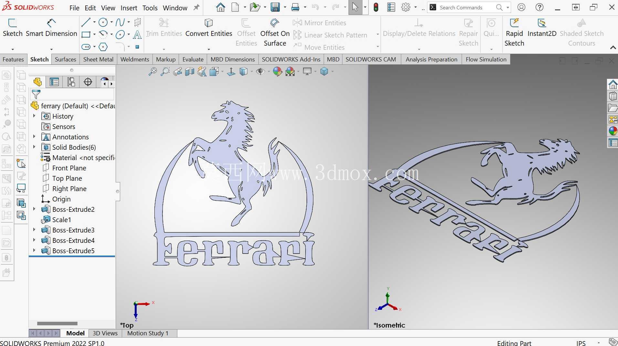Viewport: 618px width, 346px height.
Task: Open the File menu
Action: tap(74, 8)
